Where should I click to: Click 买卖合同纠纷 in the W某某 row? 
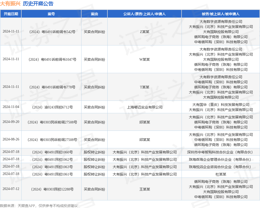pyautogui.click(x=94, y=59)
